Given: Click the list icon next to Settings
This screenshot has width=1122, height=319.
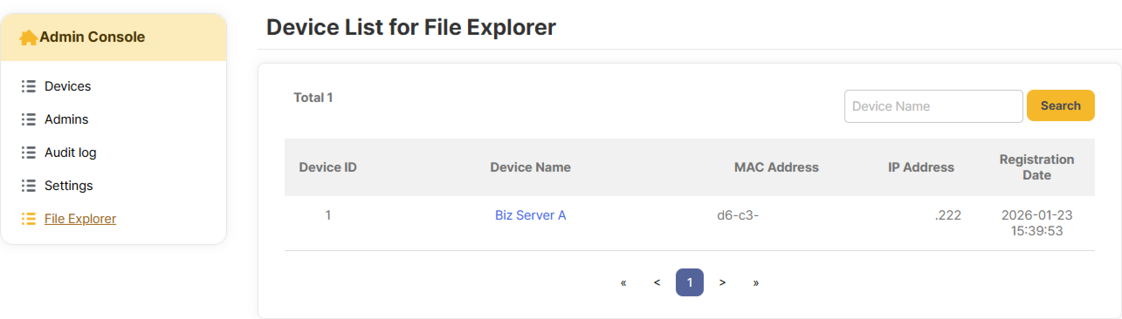Looking at the screenshot, I should (28, 186).
